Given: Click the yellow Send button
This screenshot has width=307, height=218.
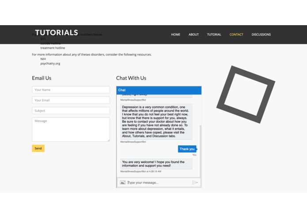Looking at the screenshot, I should pos(38,148).
